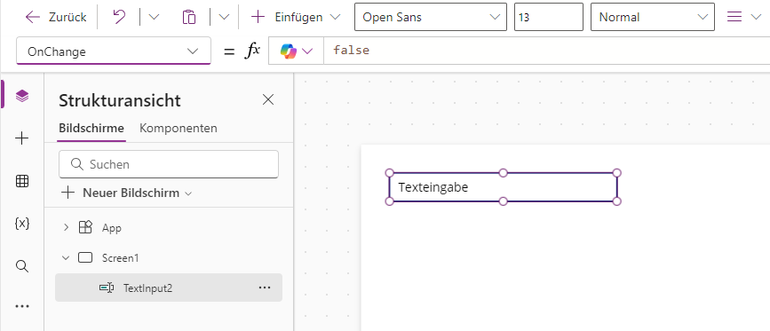Collapse the Screen1 tree node

67,257
